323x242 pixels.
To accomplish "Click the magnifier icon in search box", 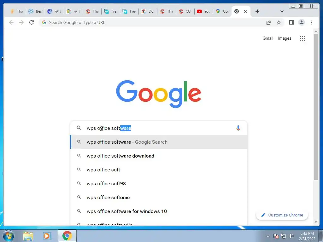I will pyautogui.click(x=79, y=128).
